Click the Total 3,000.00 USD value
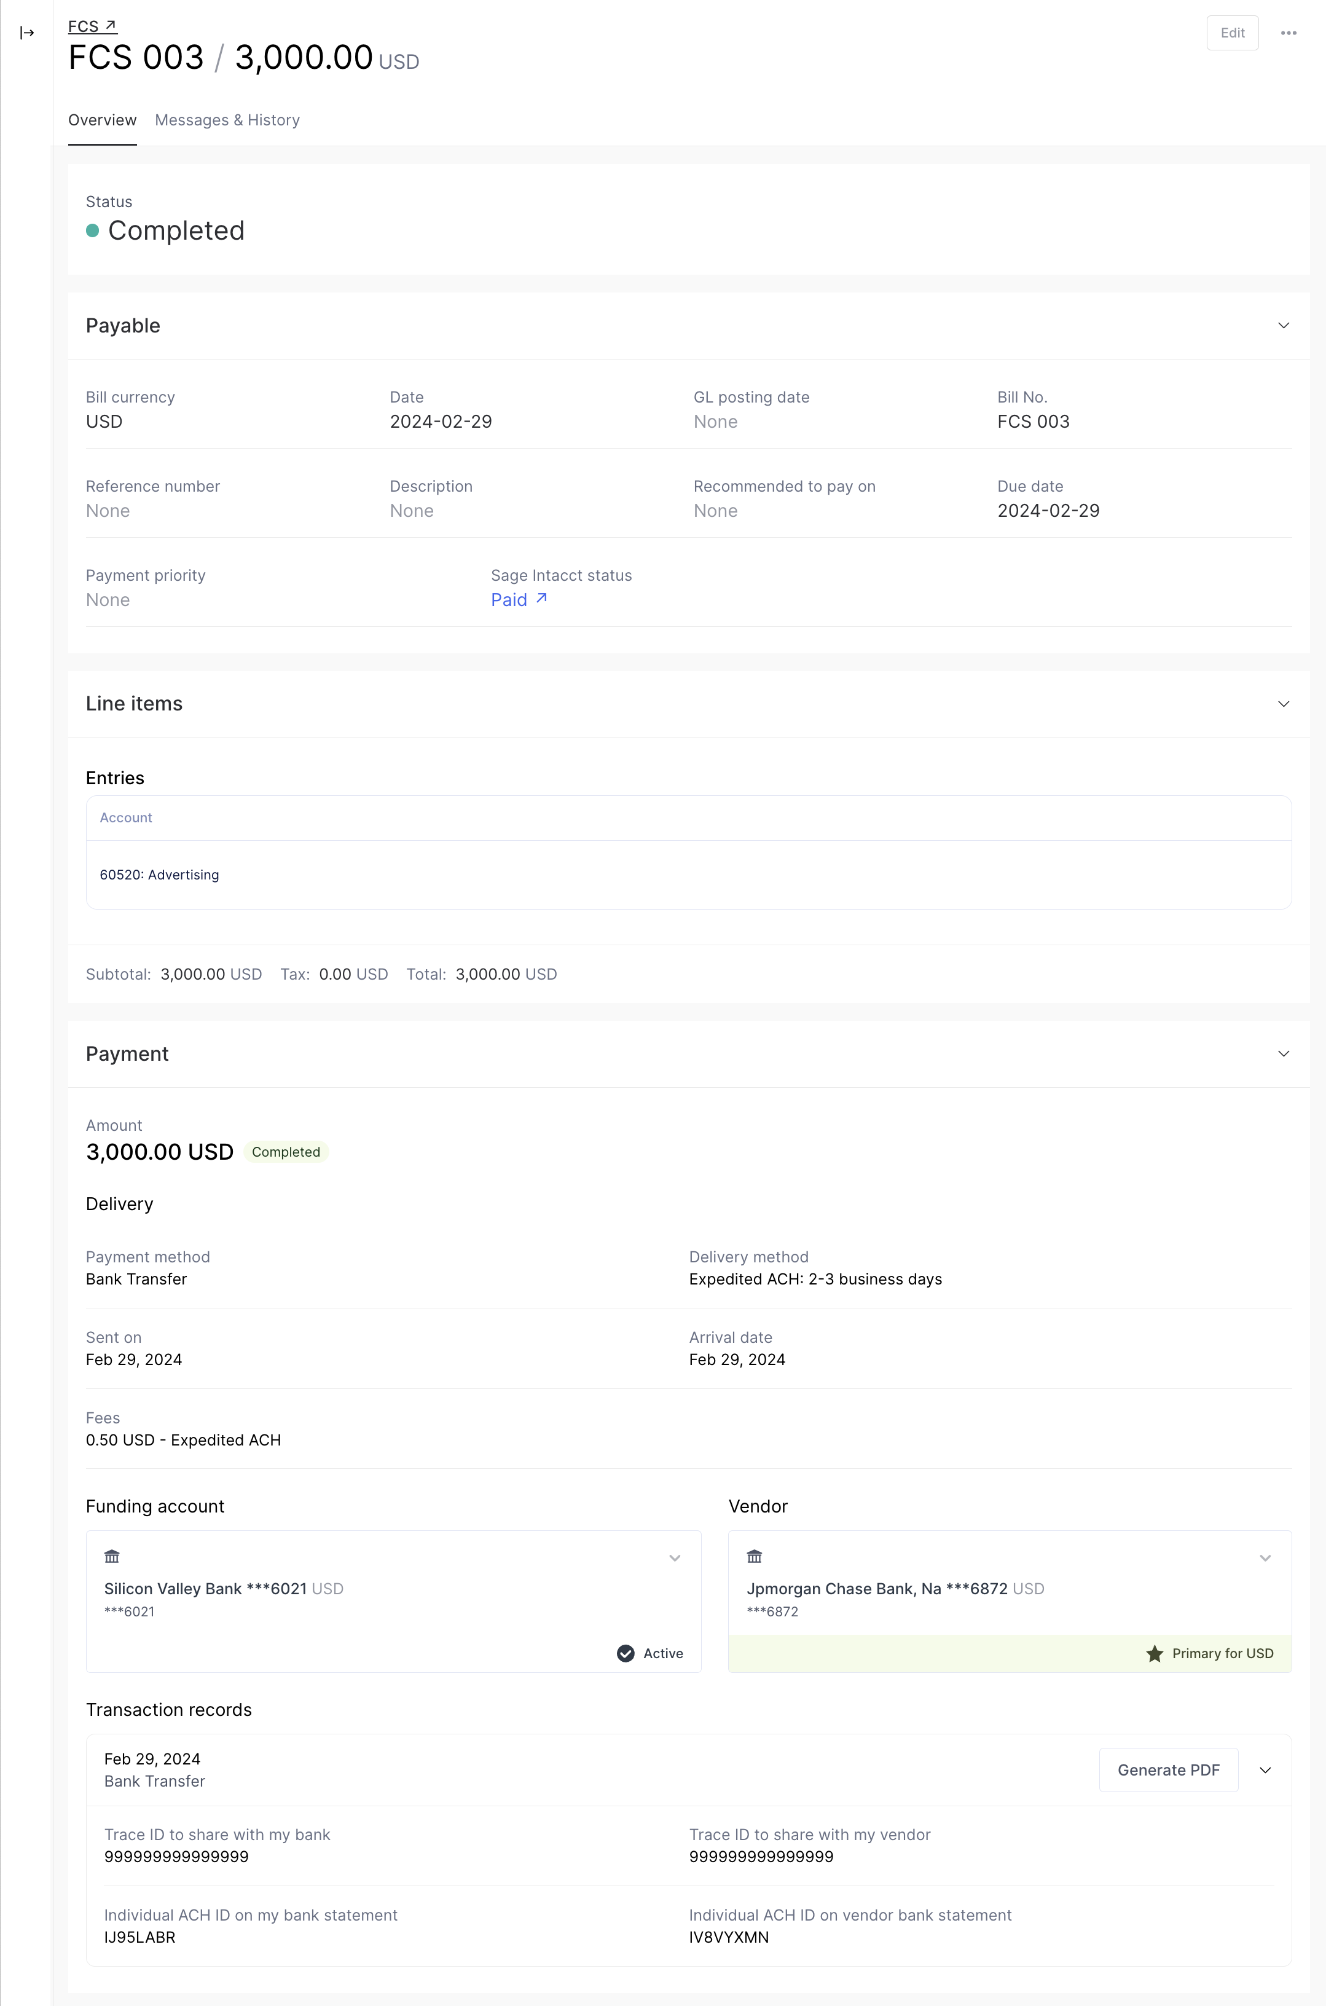The height and width of the screenshot is (2006, 1326). (x=506, y=974)
